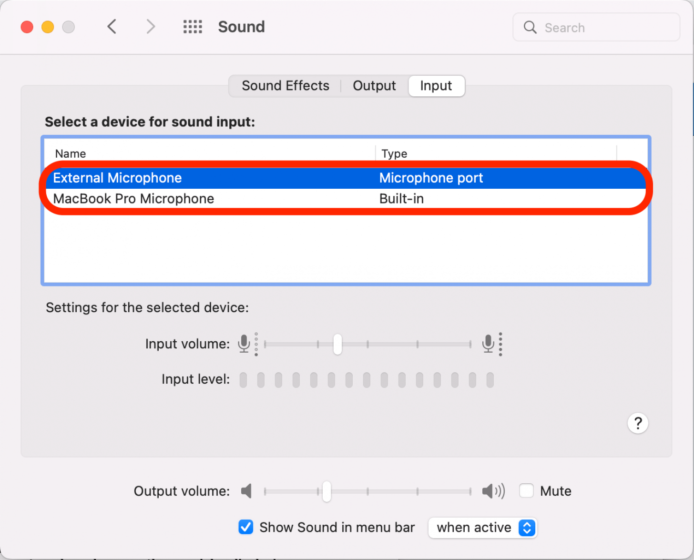Open help with the question mark button

638,423
